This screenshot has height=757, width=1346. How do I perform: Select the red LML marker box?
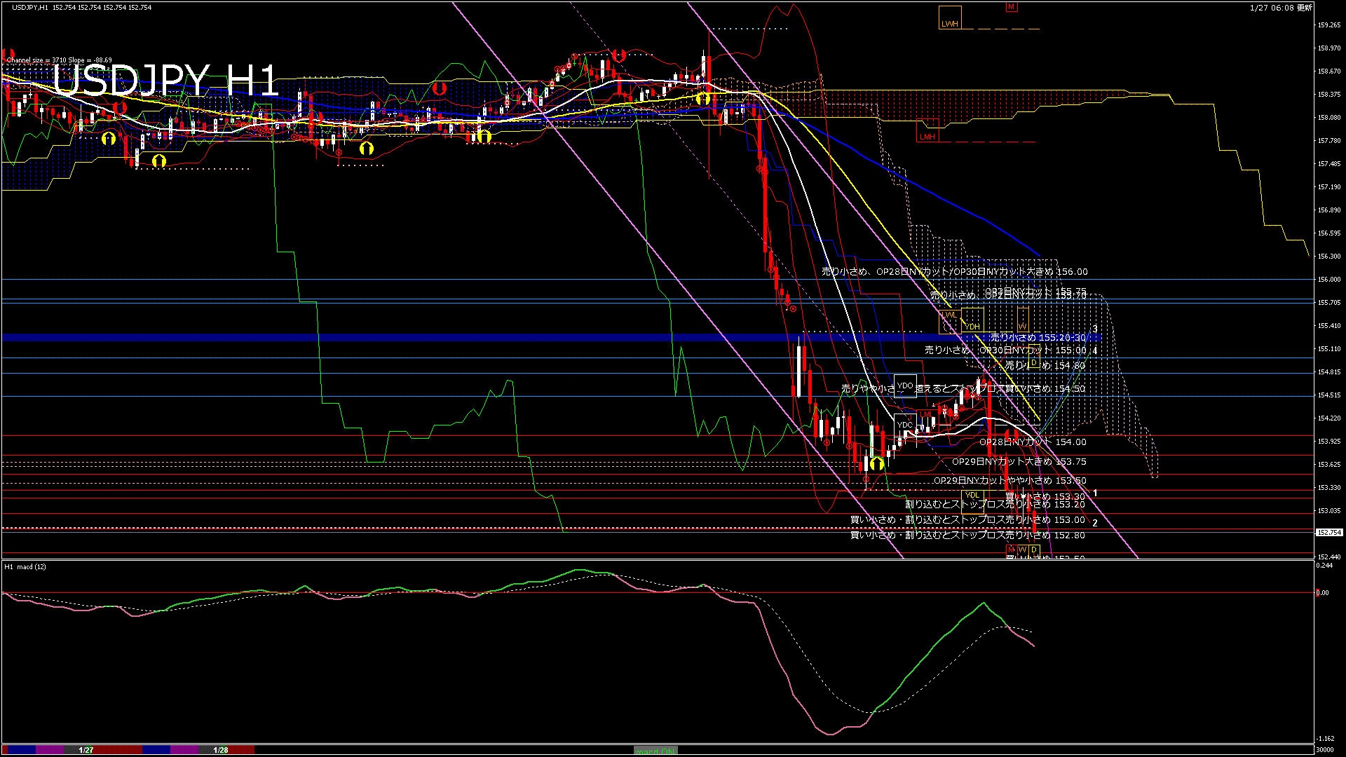click(x=927, y=415)
